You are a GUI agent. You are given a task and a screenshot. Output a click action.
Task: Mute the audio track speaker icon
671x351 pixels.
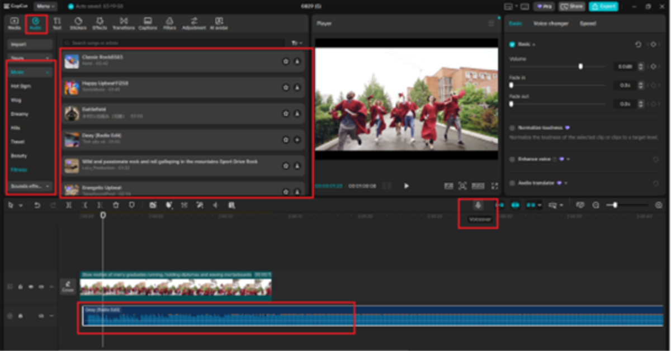point(41,316)
